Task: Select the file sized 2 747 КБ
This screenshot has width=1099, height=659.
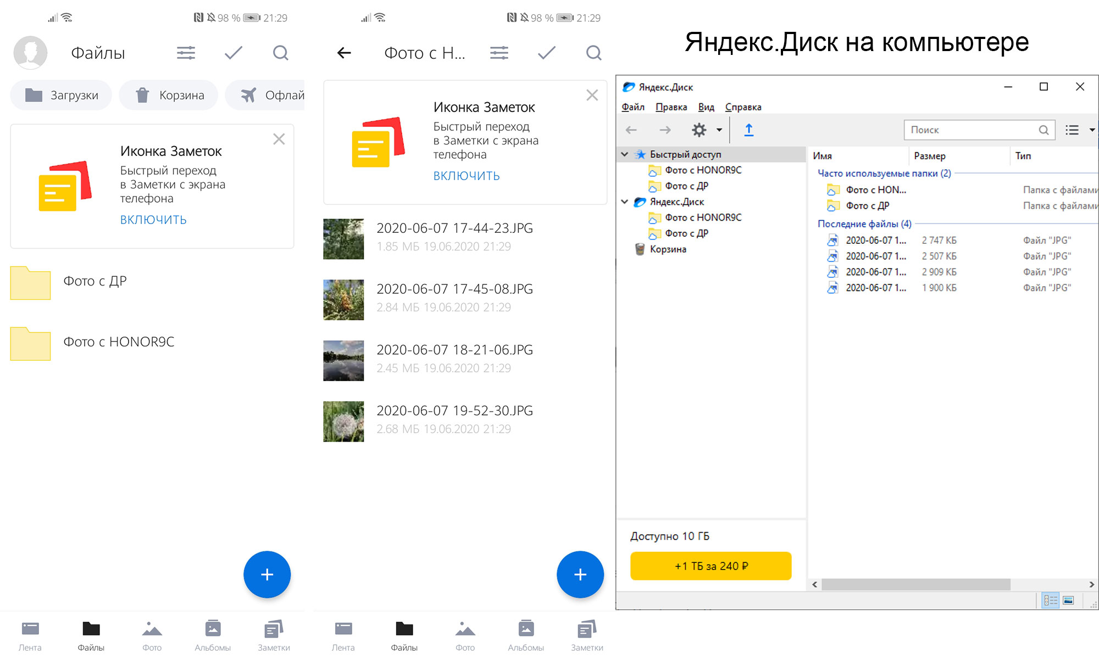Action: pyautogui.click(x=953, y=241)
